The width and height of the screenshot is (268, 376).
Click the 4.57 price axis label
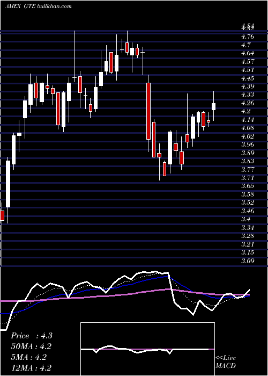[249, 62]
